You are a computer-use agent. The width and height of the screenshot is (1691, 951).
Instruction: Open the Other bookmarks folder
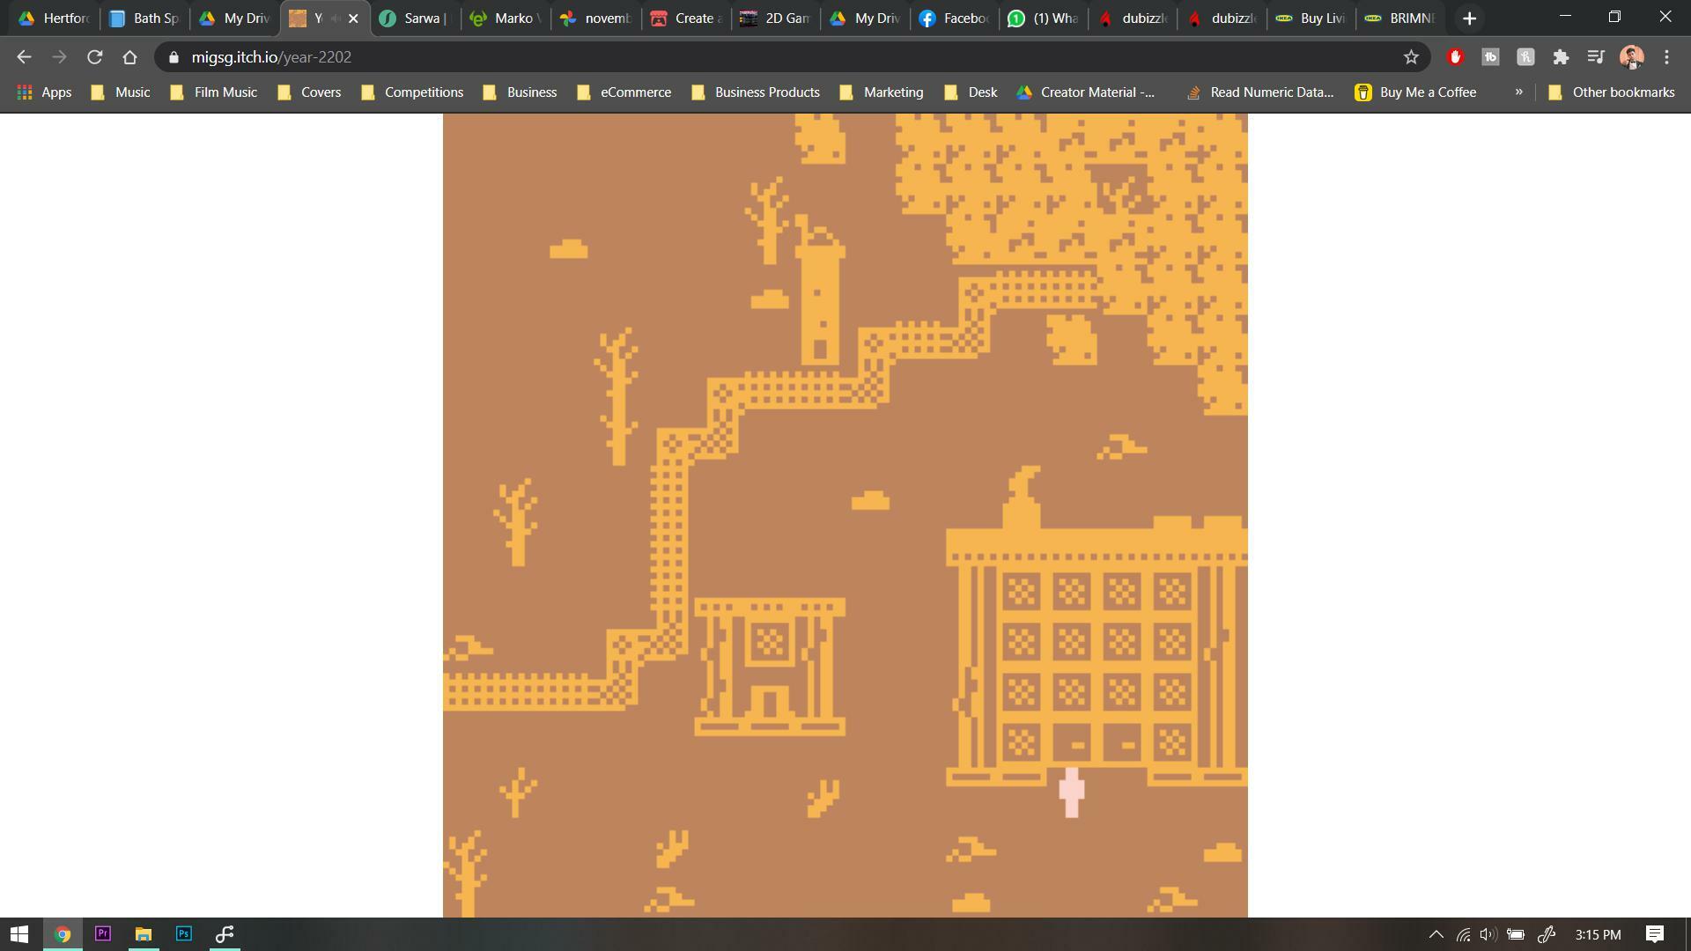click(x=1611, y=92)
